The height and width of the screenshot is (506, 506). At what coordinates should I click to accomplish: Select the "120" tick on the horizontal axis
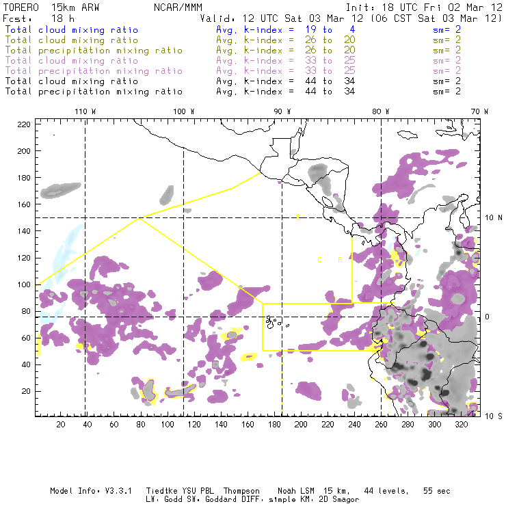194,425
